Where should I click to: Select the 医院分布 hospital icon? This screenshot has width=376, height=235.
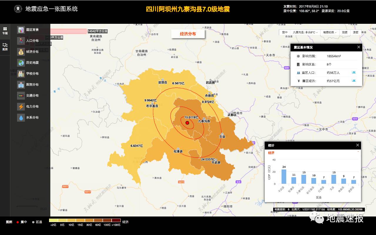[x=21, y=85]
